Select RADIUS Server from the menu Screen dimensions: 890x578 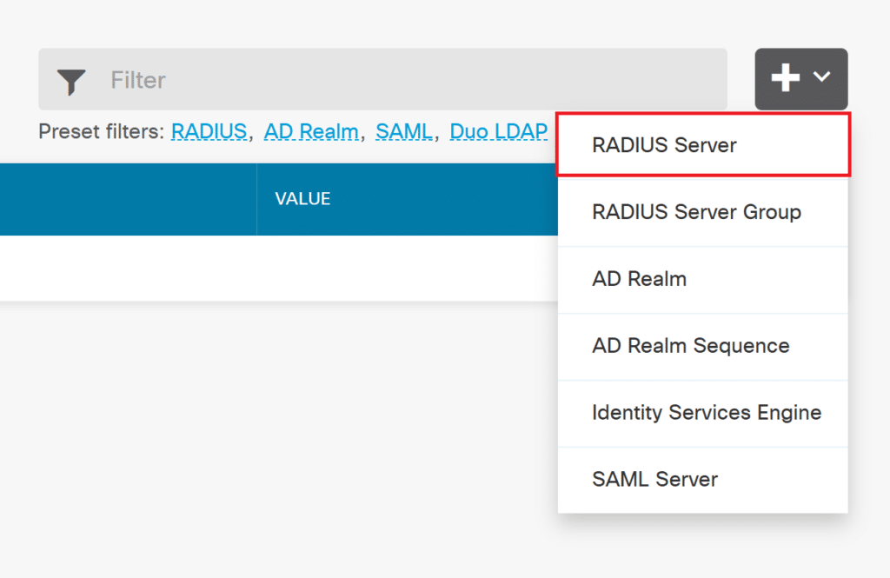pos(666,145)
